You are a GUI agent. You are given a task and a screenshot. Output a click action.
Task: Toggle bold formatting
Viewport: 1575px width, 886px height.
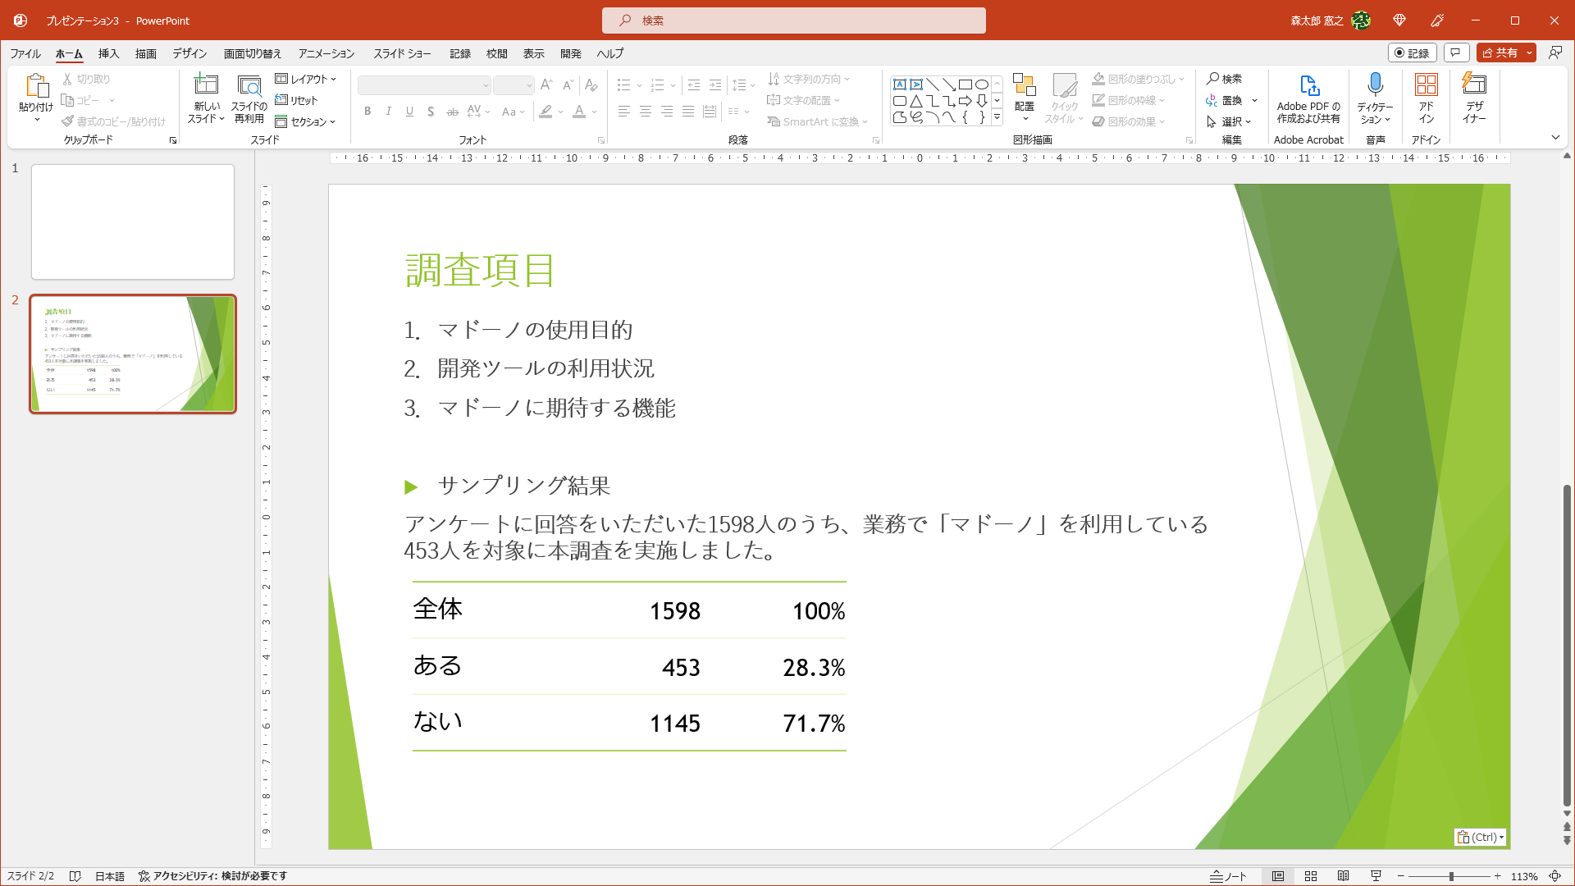coord(367,112)
